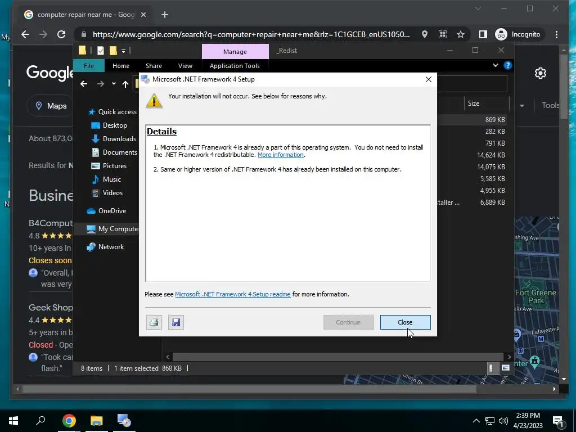
Task: Open the More information link in Details
Action: click(281, 155)
